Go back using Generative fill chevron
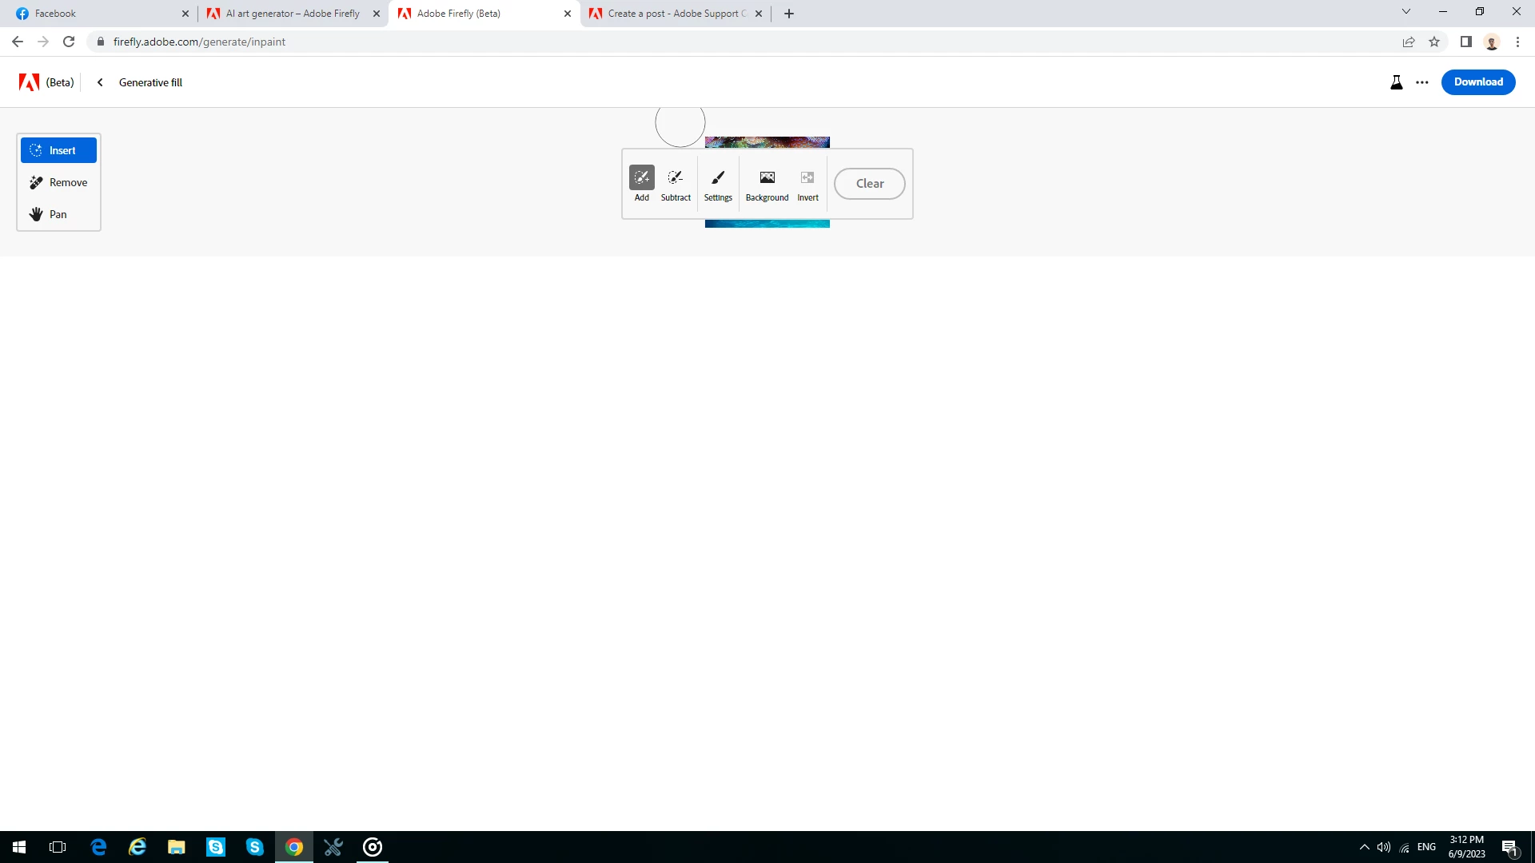This screenshot has height=863, width=1535. point(100,82)
